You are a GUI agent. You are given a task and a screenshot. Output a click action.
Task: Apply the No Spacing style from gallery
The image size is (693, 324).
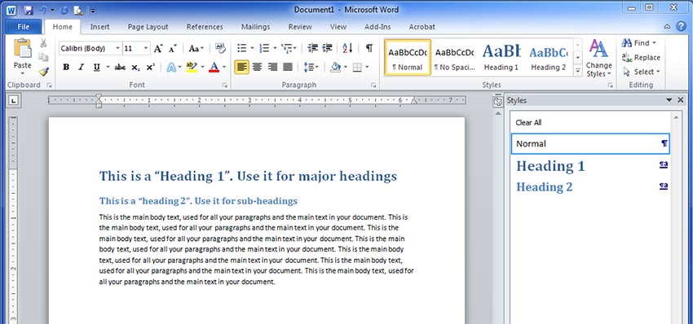point(454,57)
